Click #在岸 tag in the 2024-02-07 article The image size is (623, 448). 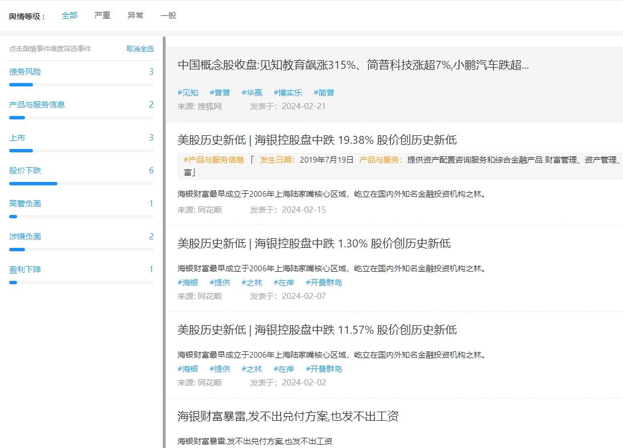pyautogui.click(x=284, y=283)
